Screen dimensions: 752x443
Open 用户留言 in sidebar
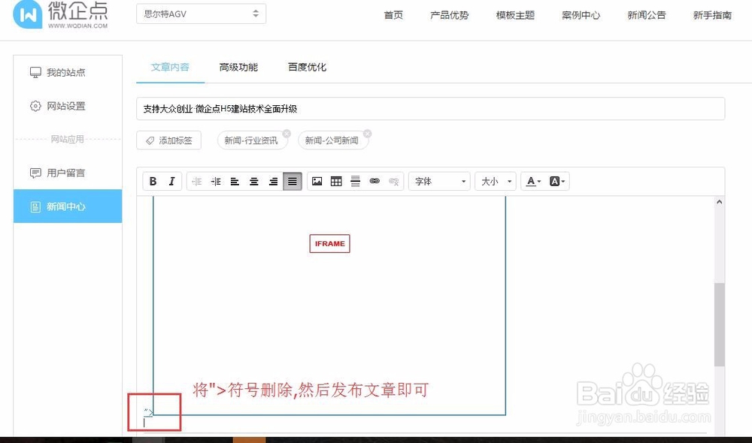tap(68, 173)
